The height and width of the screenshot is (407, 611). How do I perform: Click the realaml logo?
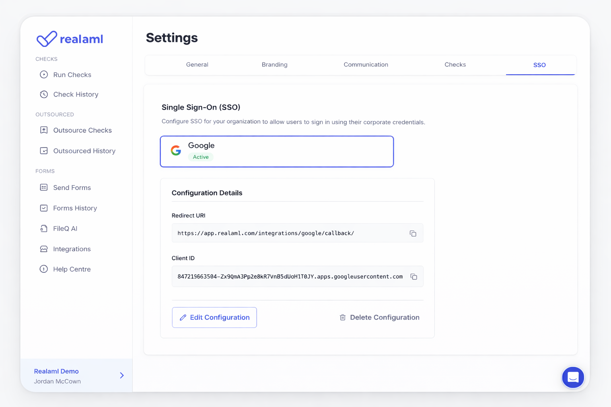click(70, 39)
